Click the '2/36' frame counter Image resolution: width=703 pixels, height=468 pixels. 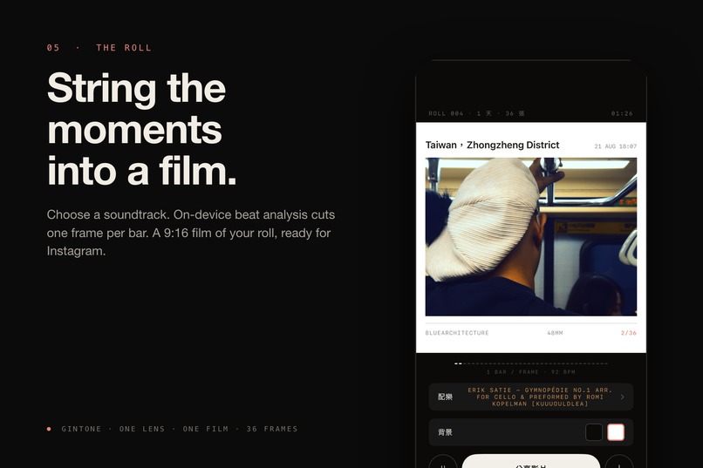(629, 333)
